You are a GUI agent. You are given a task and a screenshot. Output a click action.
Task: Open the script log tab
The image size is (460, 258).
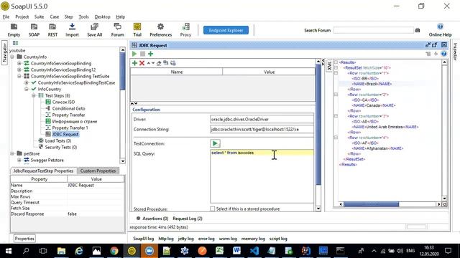278,239
